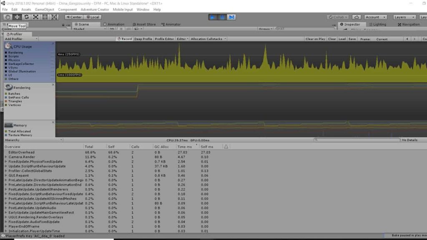This screenshot has height=240, width=427.
Task: Click the Step frame button
Action: (x=231, y=17)
